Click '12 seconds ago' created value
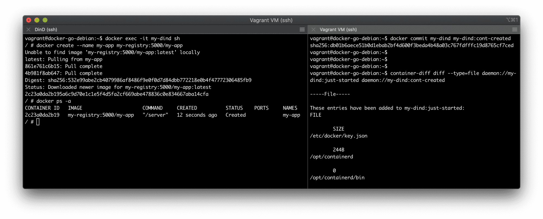543x219 pixels. tap(197, 115)
